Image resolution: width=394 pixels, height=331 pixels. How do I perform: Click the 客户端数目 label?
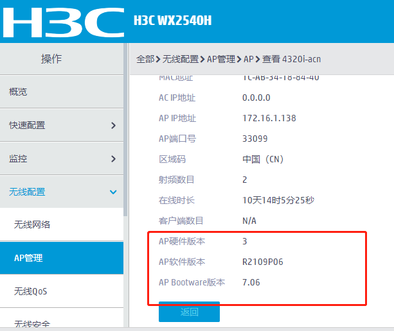[181, 221]
